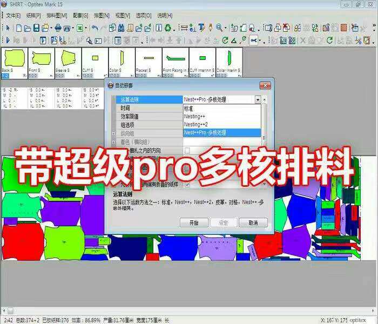Select the Sleeve S piece thumbnail
378x324 pixels.
point(68,63)
